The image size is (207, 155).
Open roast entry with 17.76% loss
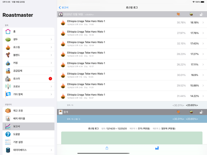click(132, 33)
